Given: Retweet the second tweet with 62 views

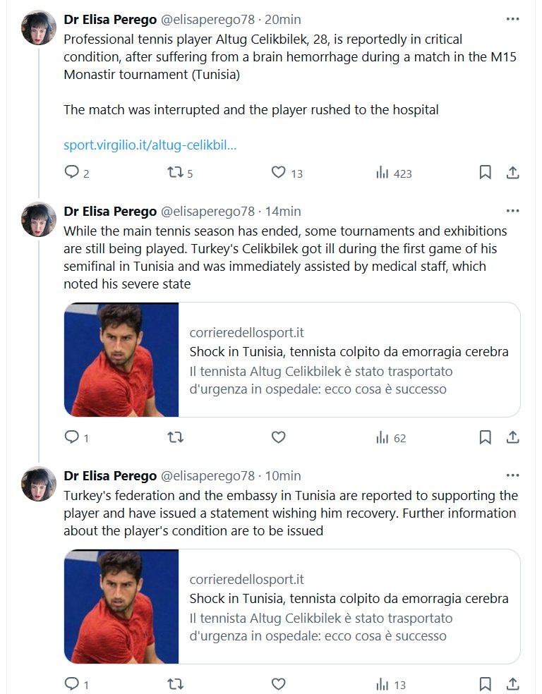Looking at the screenshot, I should coord(174,437).
